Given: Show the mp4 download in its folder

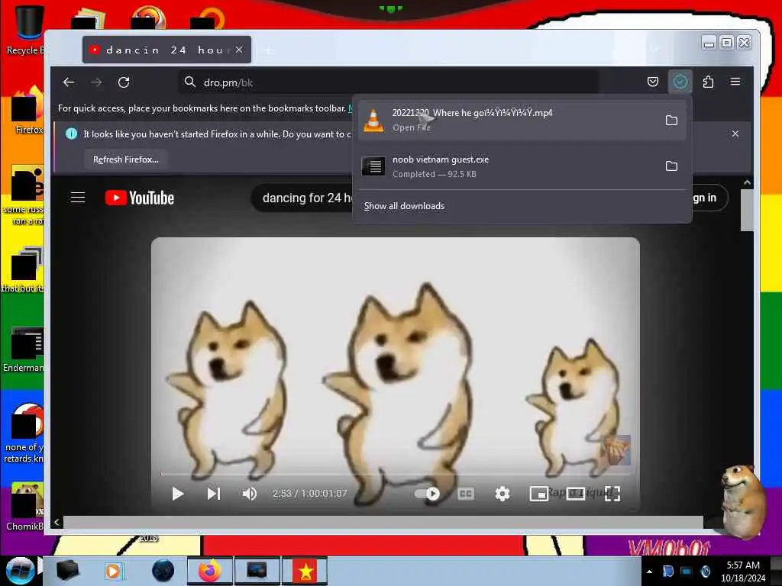Looking at the screenshot, I should click(671, 120).
